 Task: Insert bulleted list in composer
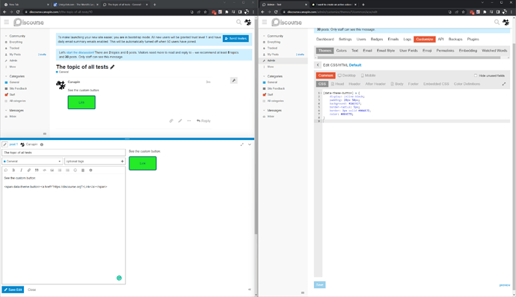[x=60, y=171]
